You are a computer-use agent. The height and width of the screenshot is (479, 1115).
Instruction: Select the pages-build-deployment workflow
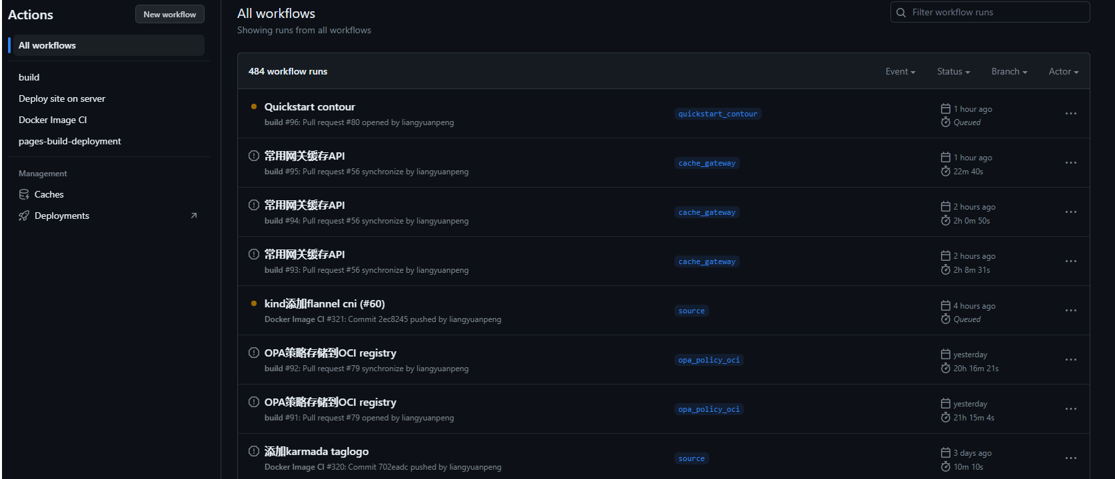tap(70, 141)
